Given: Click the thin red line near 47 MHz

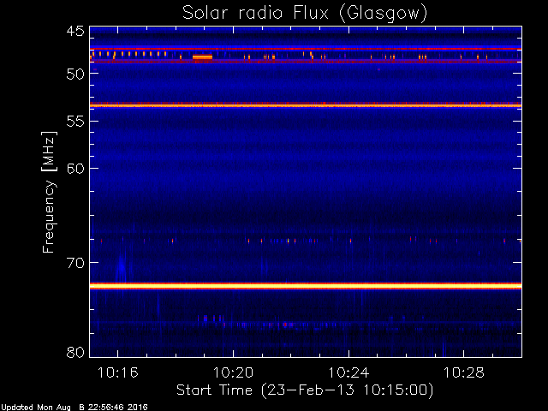Looking at the screenshot, I should [x=306, y=49].
